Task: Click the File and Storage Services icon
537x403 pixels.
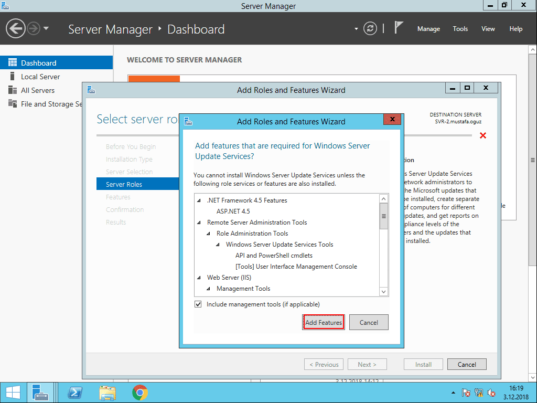Action: tap(13, 103)
